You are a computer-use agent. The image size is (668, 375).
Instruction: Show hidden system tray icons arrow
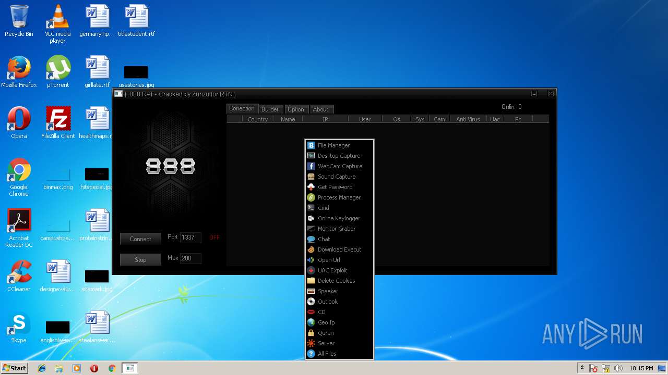(x=582, y=368)
